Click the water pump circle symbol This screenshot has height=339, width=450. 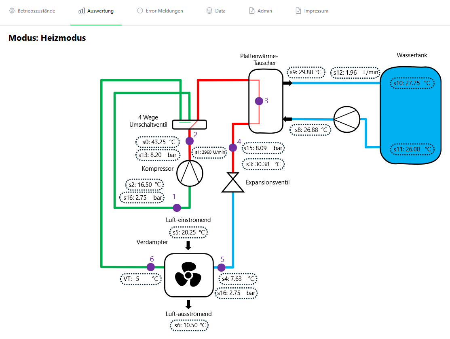[346, 119]
